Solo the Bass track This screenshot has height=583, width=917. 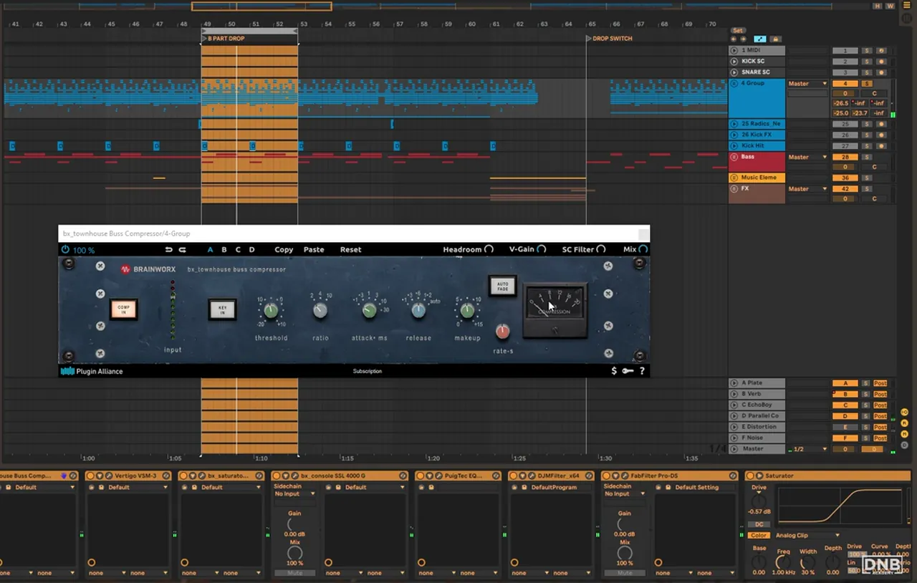866,157
